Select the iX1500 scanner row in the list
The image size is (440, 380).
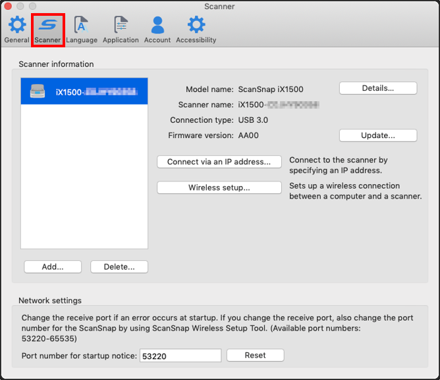pos(84,91)
